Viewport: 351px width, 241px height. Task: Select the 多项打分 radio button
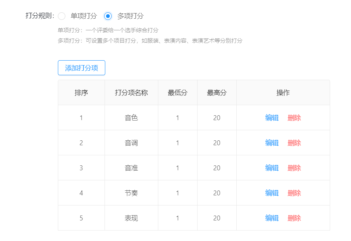[x=108, y=16]
